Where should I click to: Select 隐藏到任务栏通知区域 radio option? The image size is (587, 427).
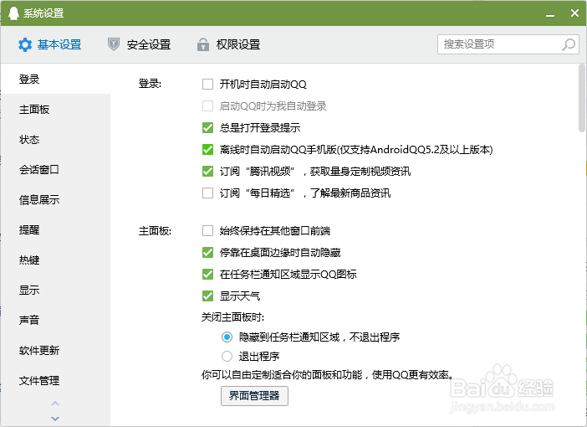click(x=227, y=337)
